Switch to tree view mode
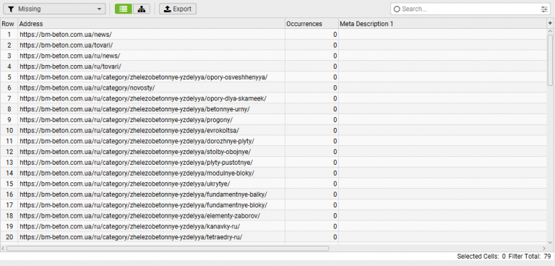 [x=142, y=9]
